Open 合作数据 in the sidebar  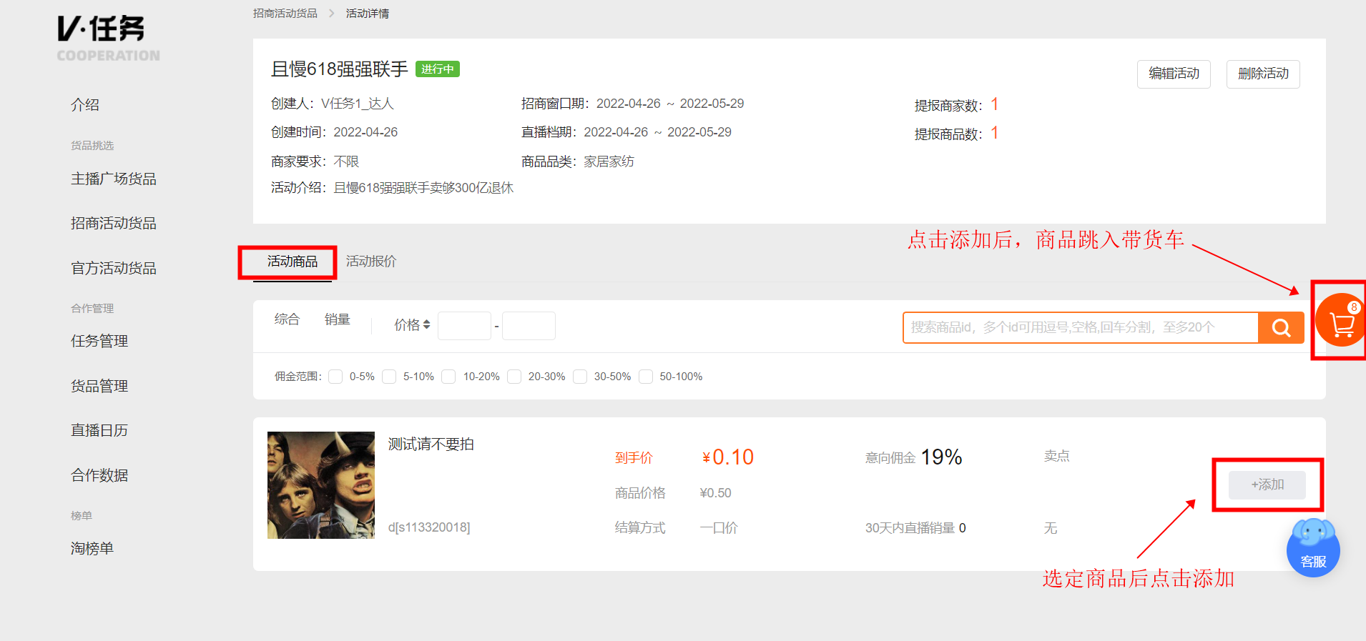click(99, 476)
